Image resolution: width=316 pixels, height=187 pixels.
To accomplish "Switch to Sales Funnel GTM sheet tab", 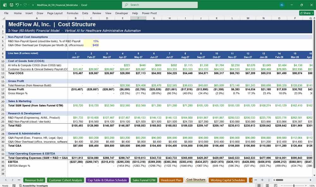I will (144, 180).
